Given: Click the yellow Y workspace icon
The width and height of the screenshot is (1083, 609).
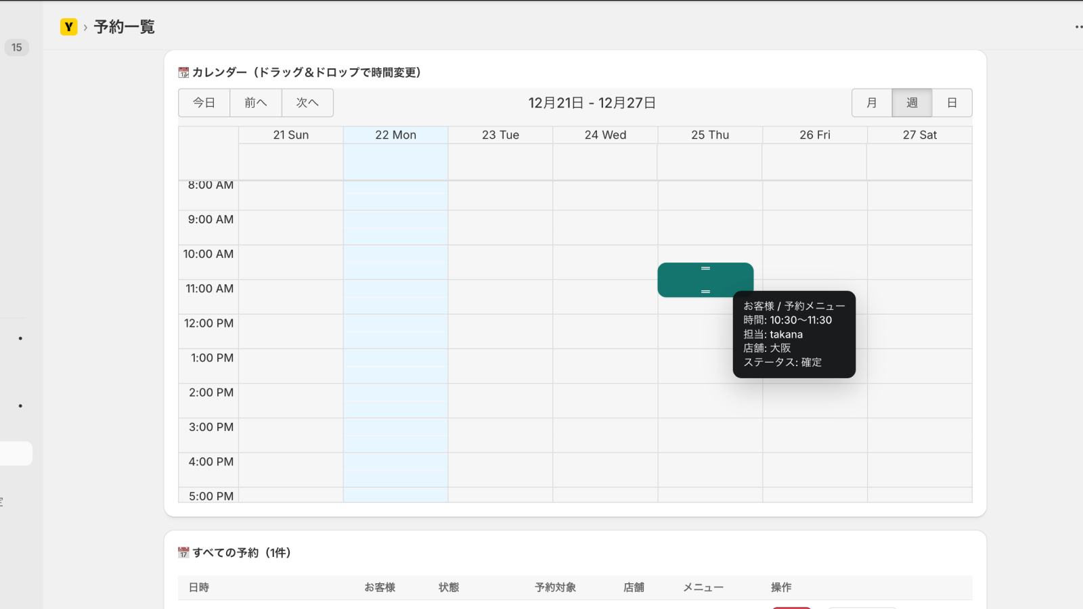Looking at the screenshot, I should (x=68, y=27).
